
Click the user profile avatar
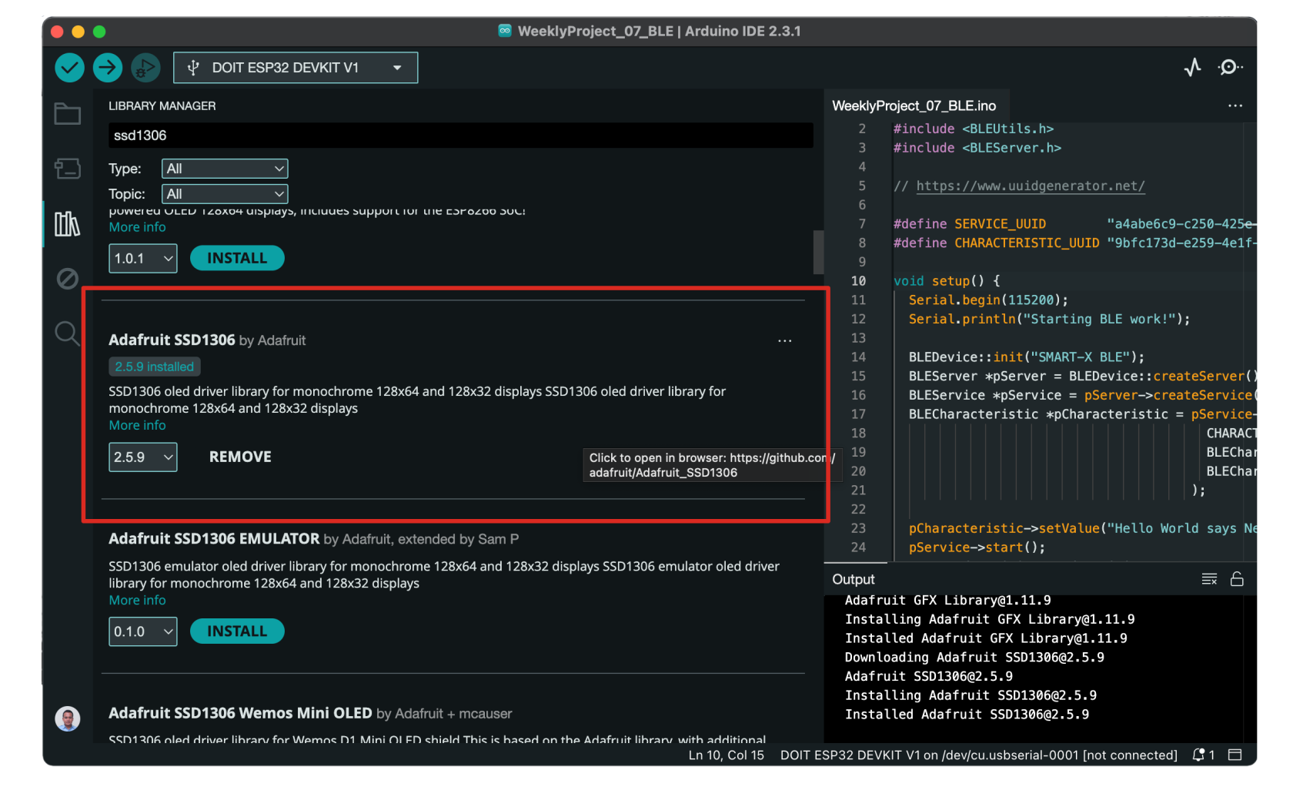click(68, 718)
